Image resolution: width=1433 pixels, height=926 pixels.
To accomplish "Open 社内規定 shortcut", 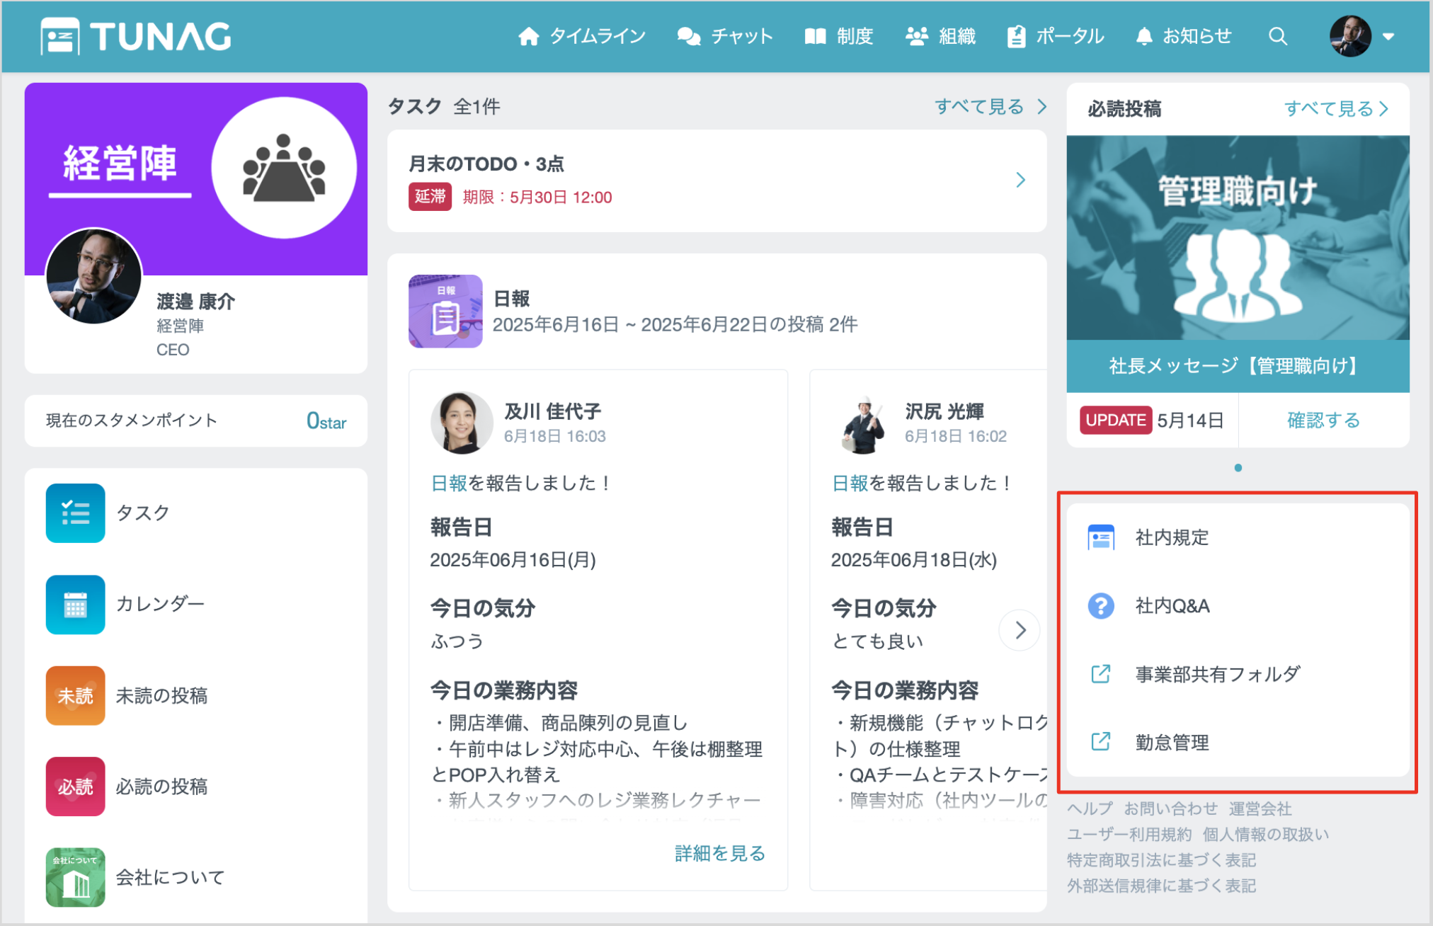I will coord(1238,537).
